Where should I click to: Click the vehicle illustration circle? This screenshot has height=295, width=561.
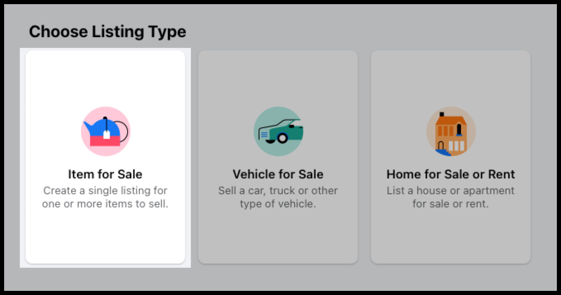pyautogui.click(x=278, y=131)
